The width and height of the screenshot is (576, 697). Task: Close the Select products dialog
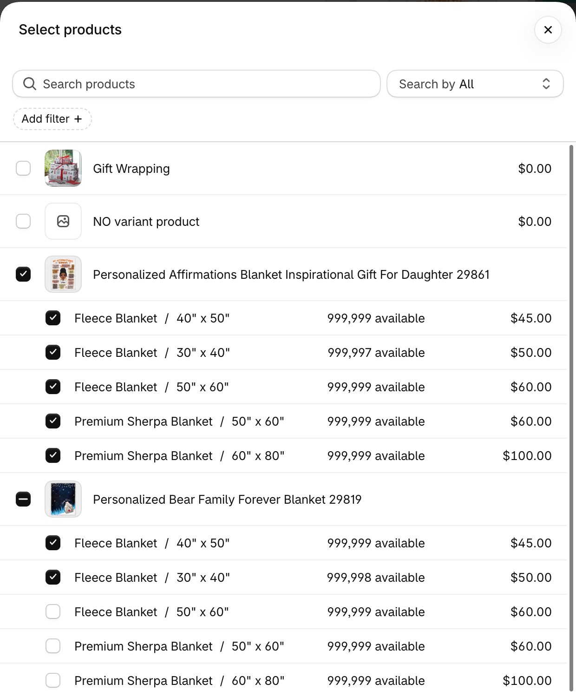pyautogui.click(x=548, y=30)
